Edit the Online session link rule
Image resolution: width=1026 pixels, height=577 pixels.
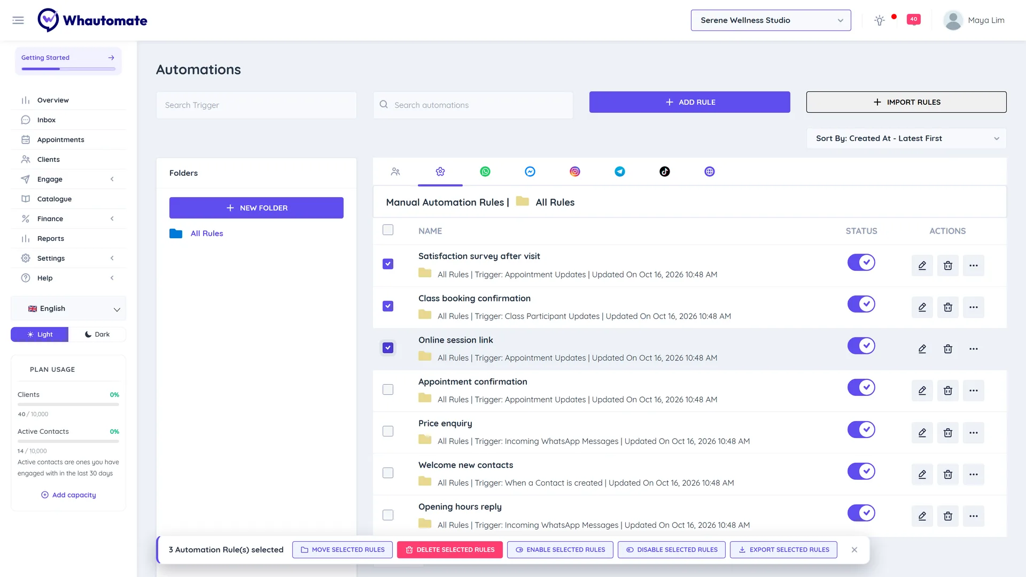point(922,349)
